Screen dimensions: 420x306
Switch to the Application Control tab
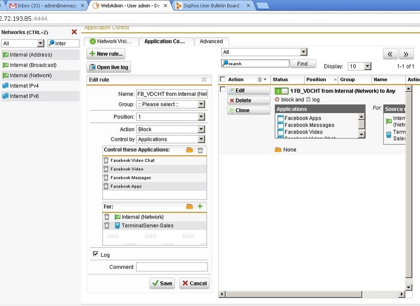167,41
